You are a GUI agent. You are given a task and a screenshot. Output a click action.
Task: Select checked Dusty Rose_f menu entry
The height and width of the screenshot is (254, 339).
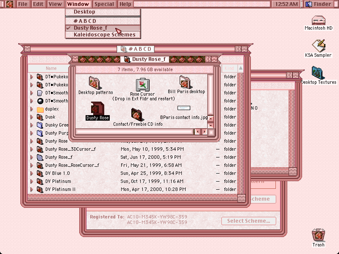coord(103,28)
